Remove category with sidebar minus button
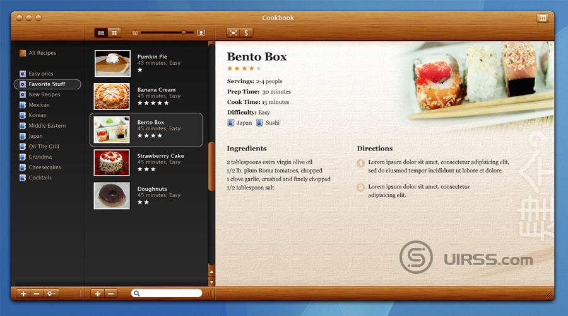This screenshot has width=568, height=316. pyautogui.click(x=37, y=293)
